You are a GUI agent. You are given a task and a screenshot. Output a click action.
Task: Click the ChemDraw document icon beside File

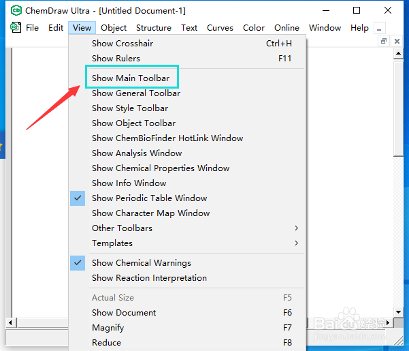pyautogui.click(x=16, y=27)
